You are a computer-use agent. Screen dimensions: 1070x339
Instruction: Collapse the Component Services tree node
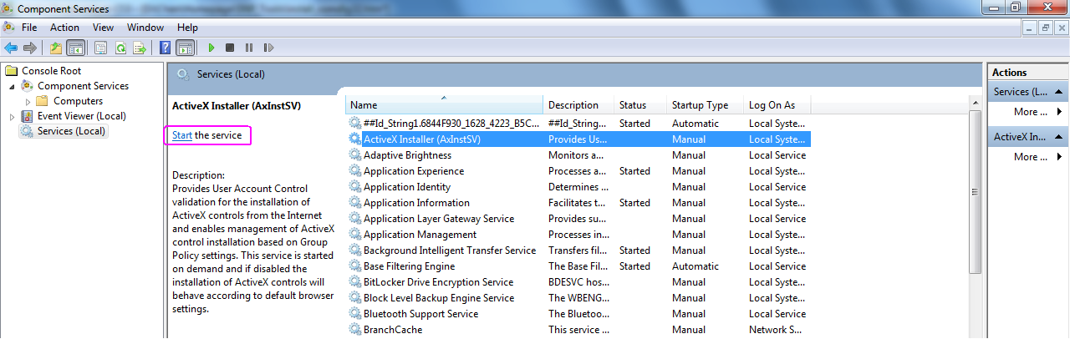12,86
